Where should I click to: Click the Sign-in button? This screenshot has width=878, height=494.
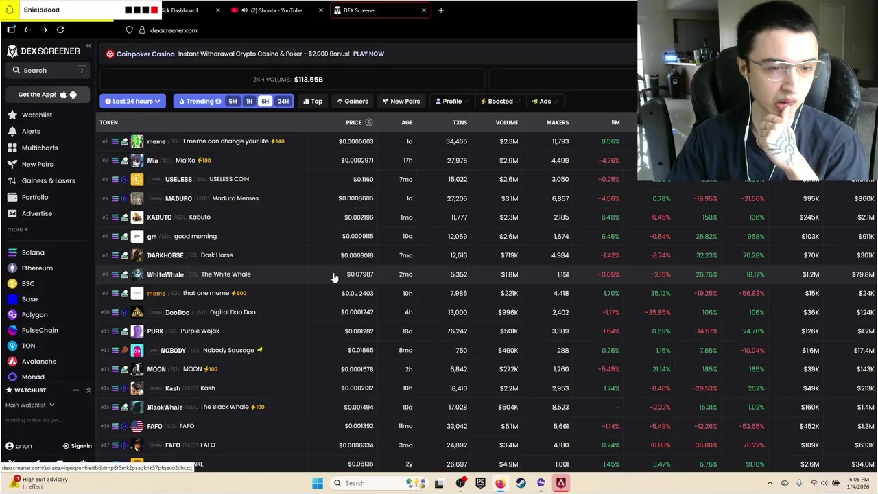click(x=77, y=446)
